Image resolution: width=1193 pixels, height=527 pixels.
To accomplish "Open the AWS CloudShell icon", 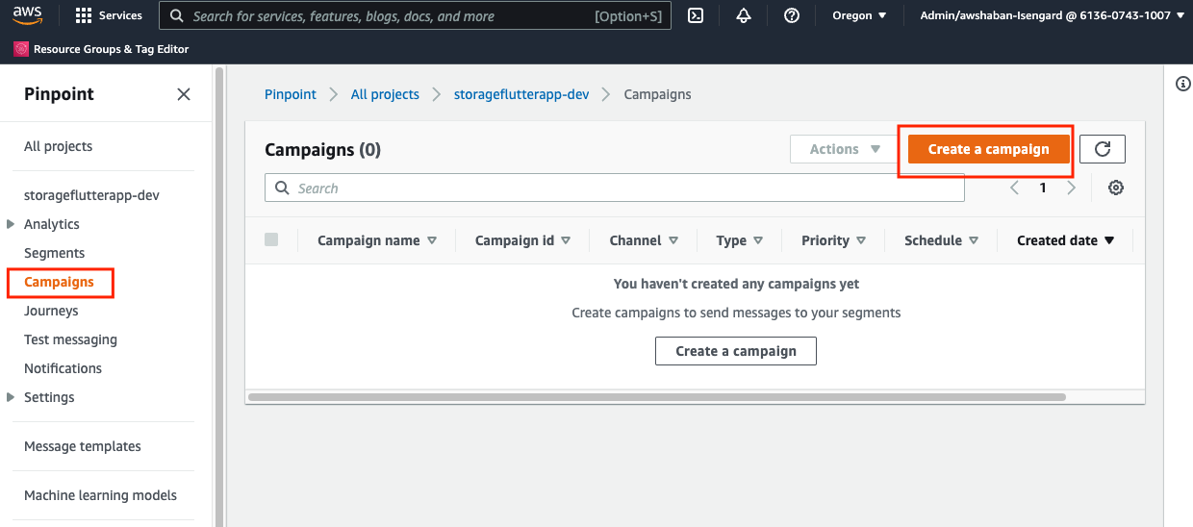I will click(x=696, y=15).
